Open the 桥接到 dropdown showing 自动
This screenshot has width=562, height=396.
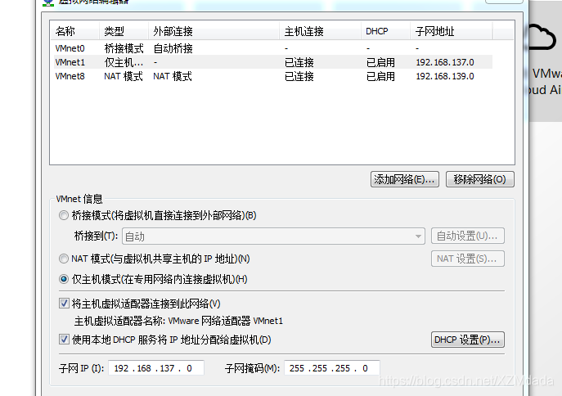coord(273,236)
